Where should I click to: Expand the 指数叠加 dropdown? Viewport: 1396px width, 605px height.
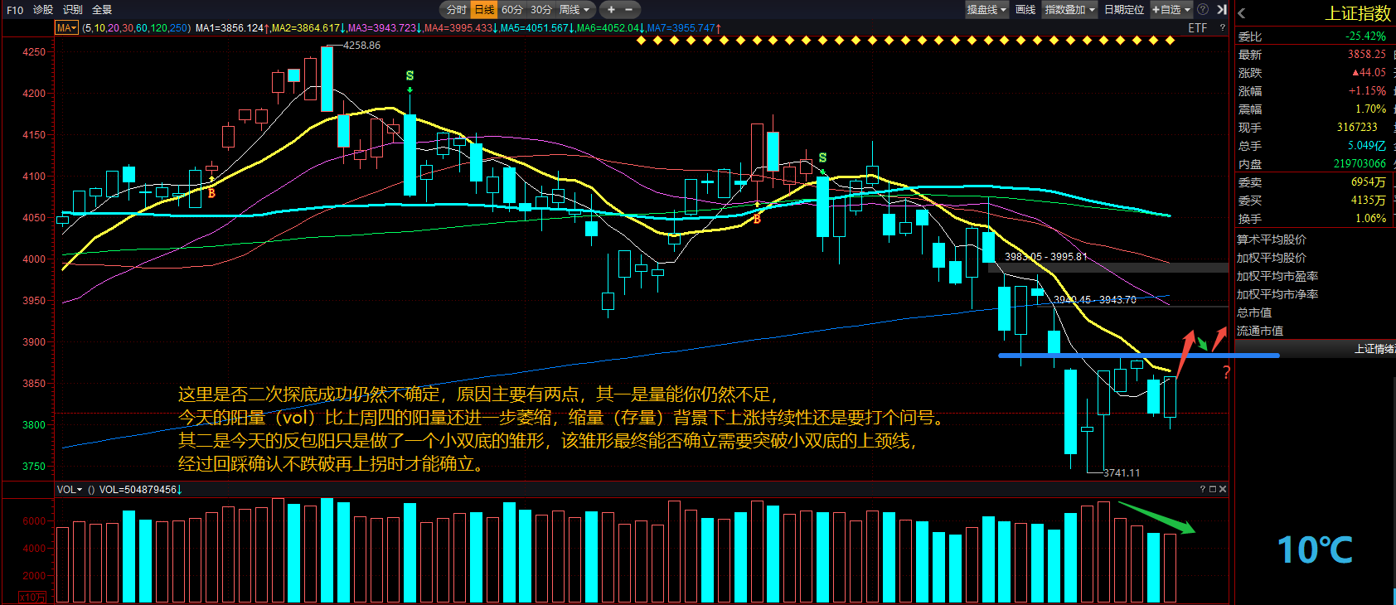point(1069,10)
